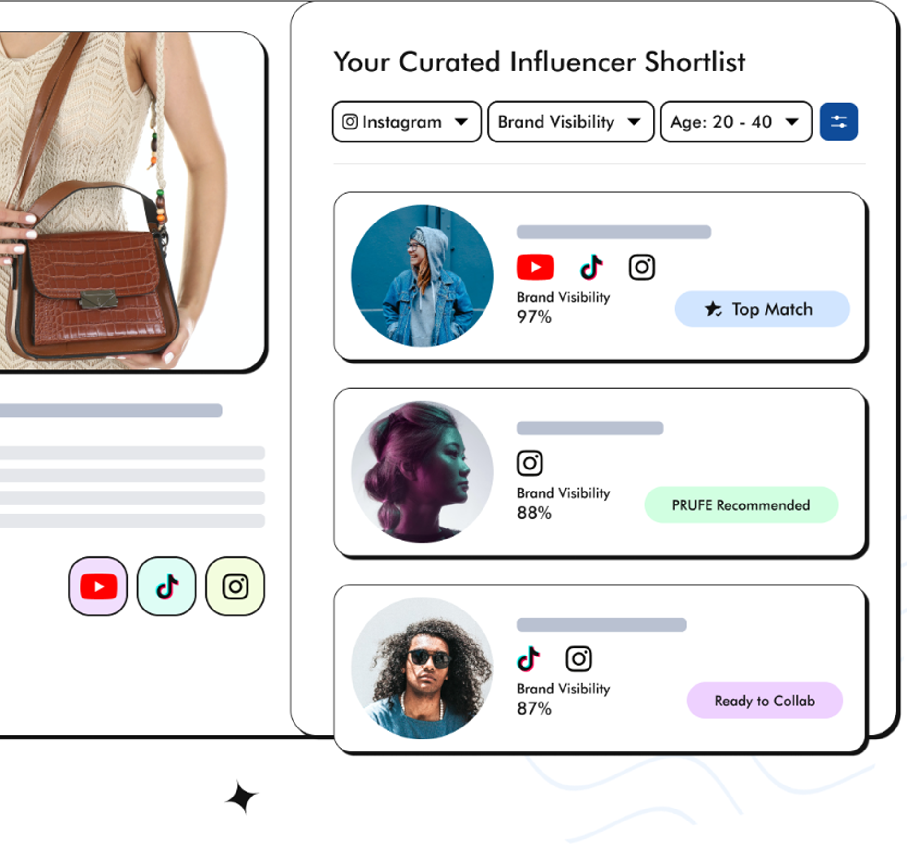Open the Instagram platform dropdown
The image size is (907, 844).
pos(406,121)
